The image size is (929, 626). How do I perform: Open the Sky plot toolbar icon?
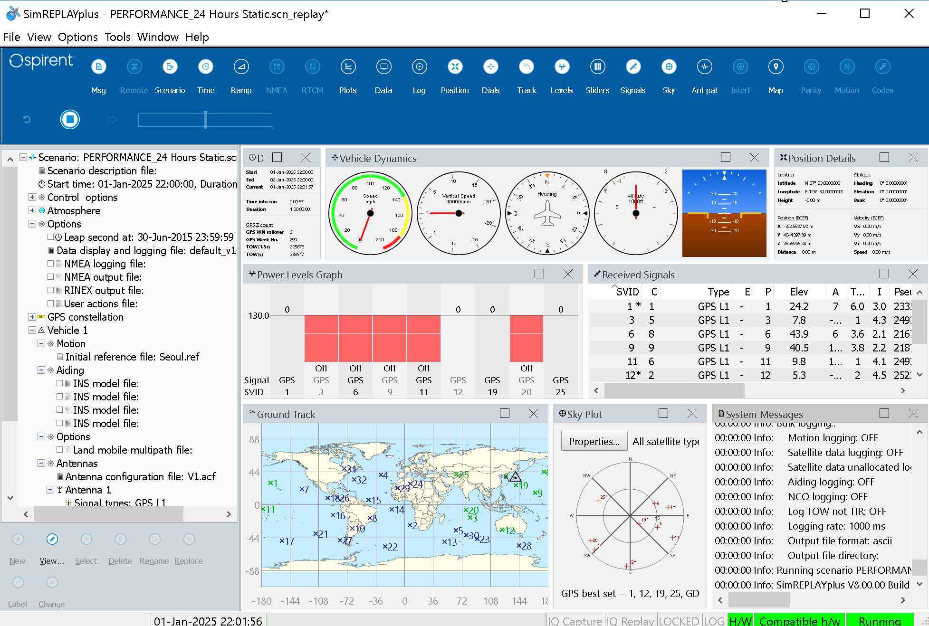coord(669,67)
